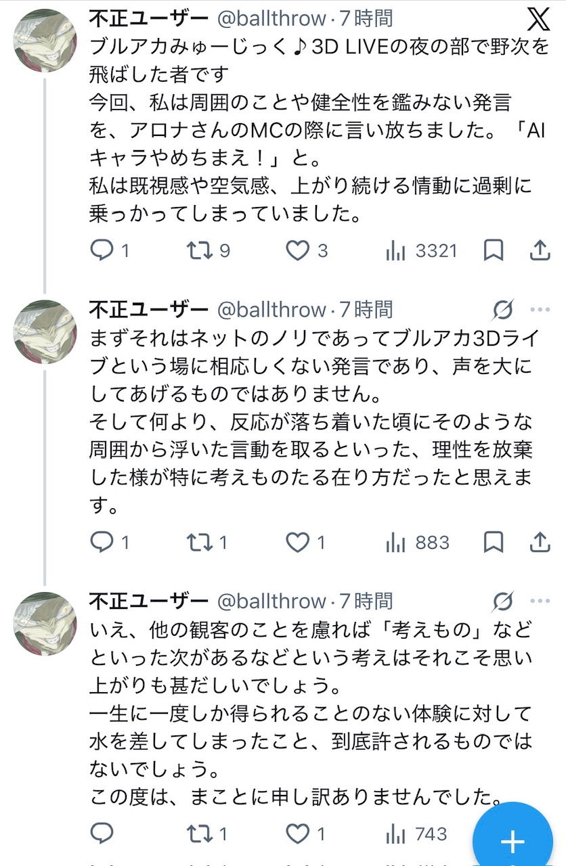Bookmark the first tweet
Screen dimensions: 566x866
click(x=494, y=251)
